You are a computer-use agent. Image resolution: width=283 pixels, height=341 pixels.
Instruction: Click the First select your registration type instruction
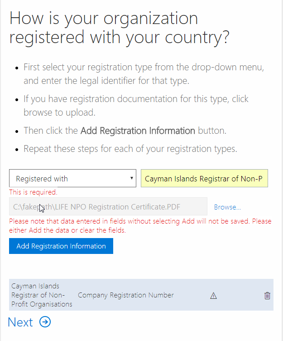point(144,74)
